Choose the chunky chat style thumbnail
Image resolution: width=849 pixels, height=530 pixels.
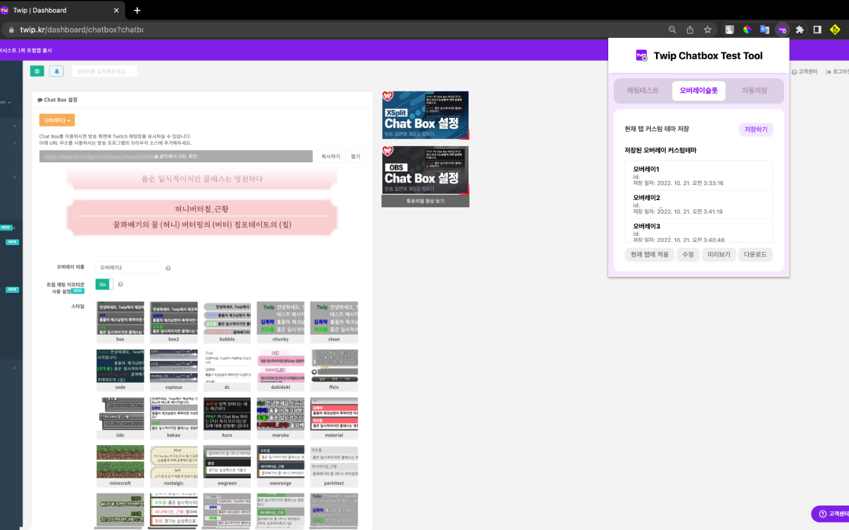coord(281,322)
